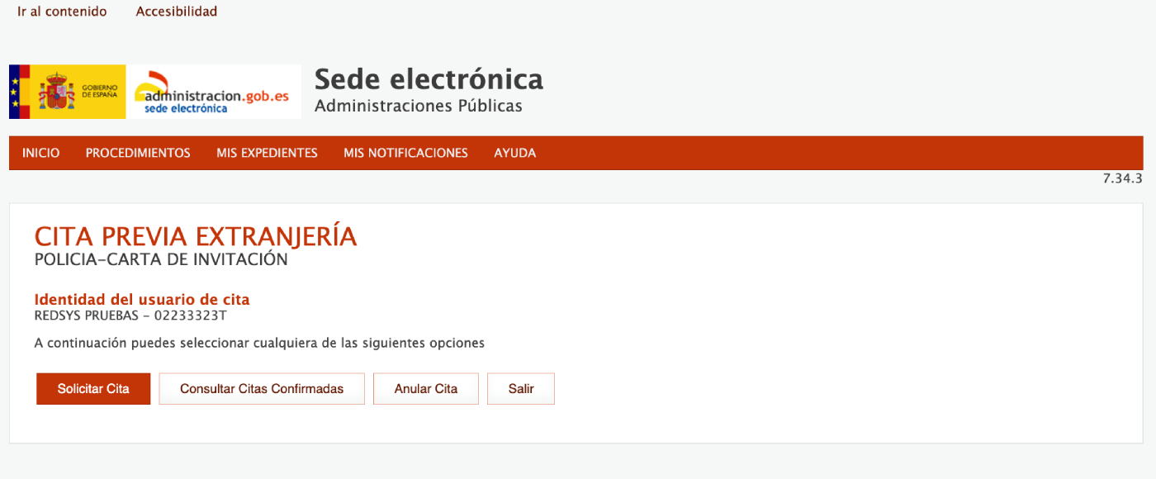Click Anular Cita to cancel an appointment

tap(425, 388)
